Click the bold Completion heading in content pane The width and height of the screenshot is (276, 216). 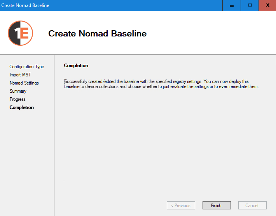(76, 66)
